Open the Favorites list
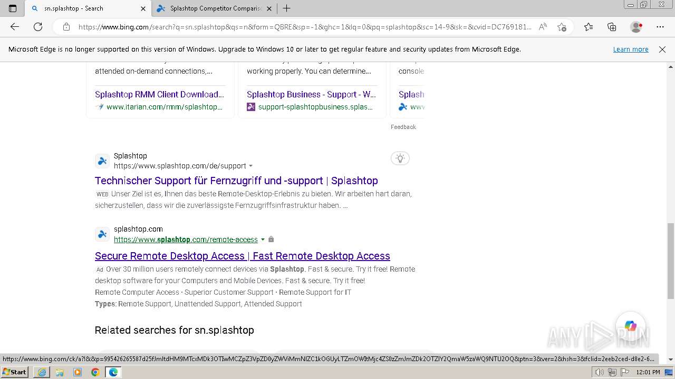The image size is (675, 379). (x=589, y=27)
